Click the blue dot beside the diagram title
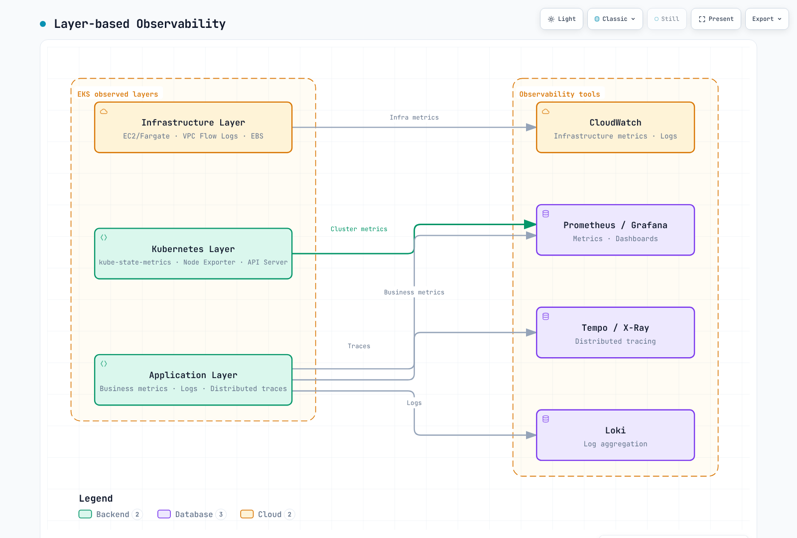Image resolution: width=797 pixels, height=538 pixels. pos(43,24)
